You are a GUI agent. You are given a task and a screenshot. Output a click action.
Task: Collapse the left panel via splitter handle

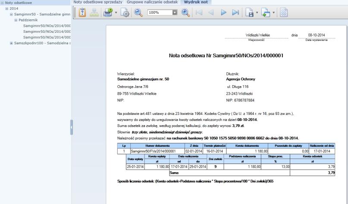point(72,127)
